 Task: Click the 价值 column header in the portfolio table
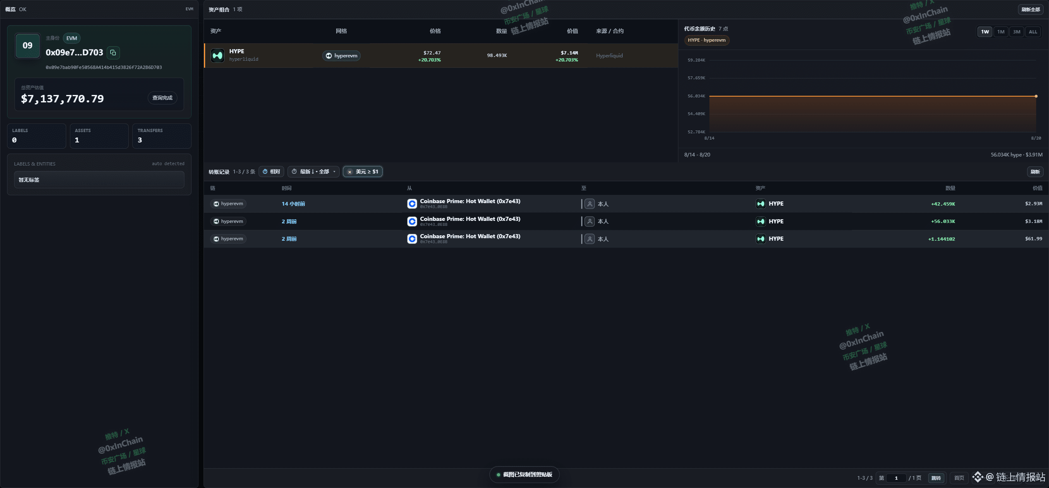(572, 31)
